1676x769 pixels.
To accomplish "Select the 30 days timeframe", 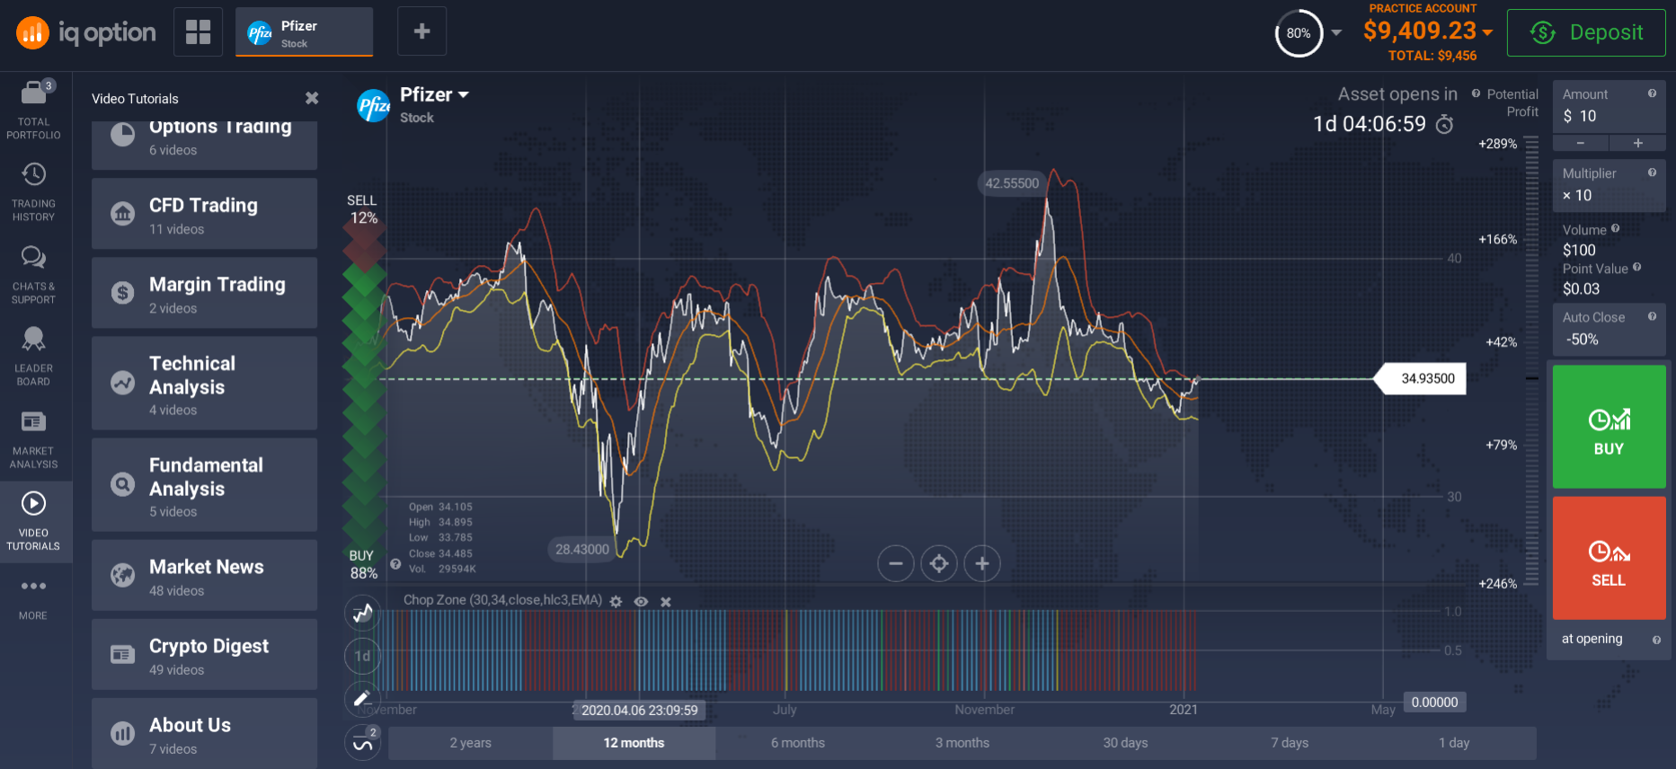I will coord(1125,743).
